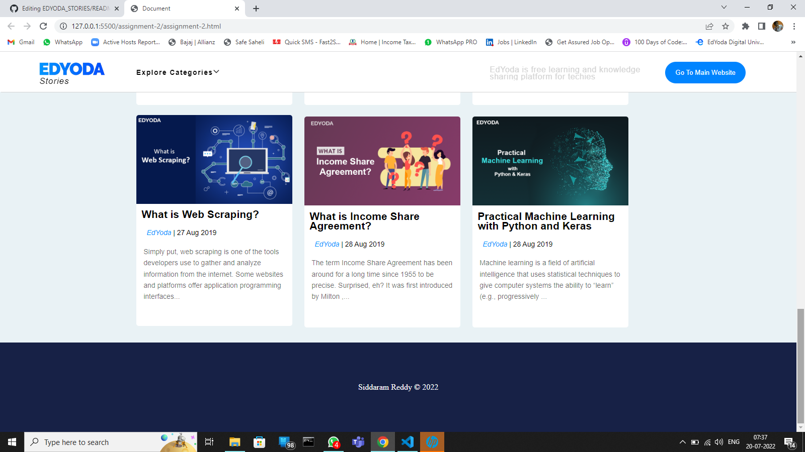Screen dimensions: 805x452
Task: Open the "100 Days of Code" bookmark
Action: coord(655,42)
